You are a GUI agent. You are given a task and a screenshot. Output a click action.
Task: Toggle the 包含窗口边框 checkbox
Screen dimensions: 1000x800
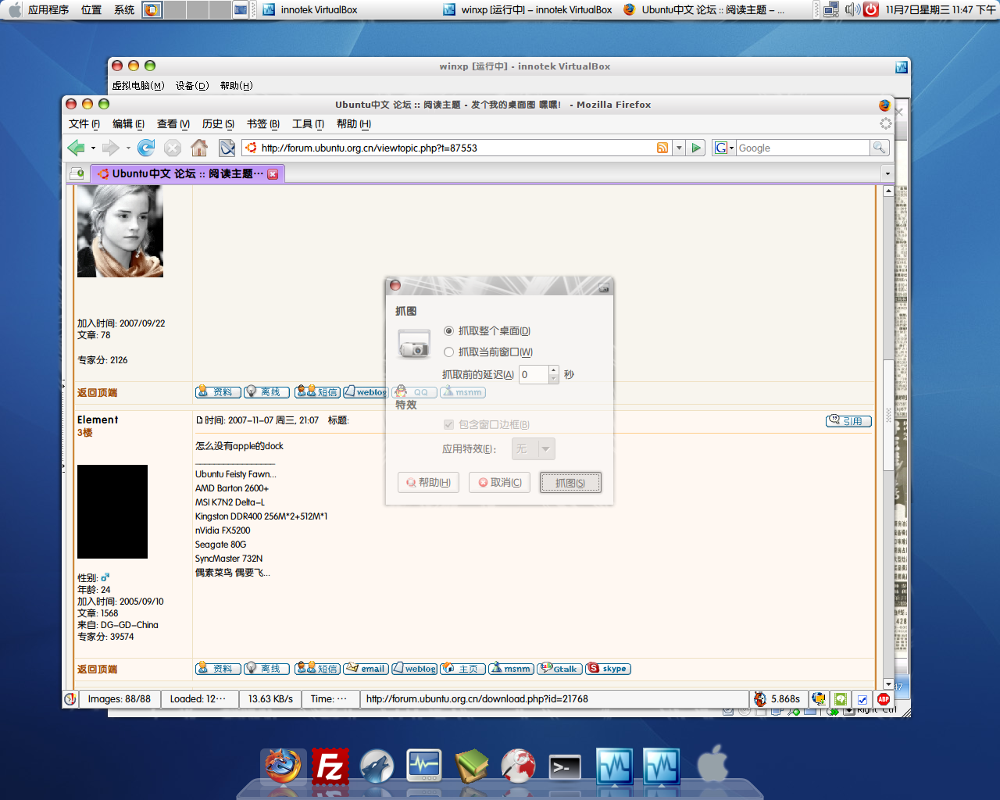point(448,424)
